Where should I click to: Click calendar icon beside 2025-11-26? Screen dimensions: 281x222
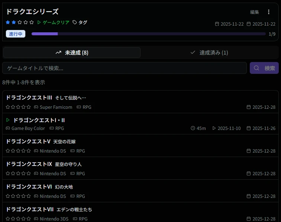(x=249, y=128)
